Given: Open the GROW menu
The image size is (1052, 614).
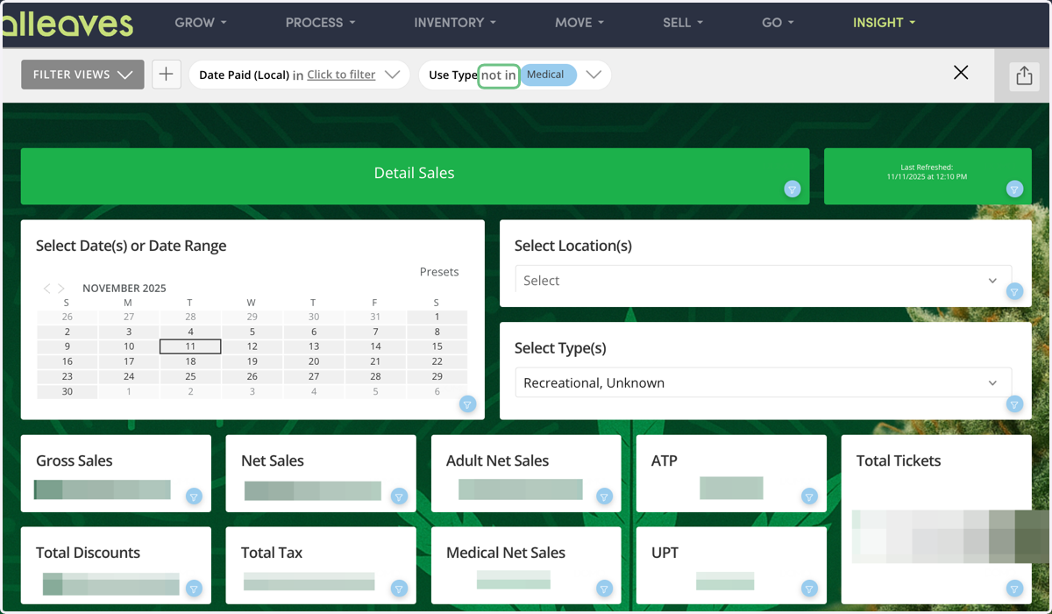Looking at the screenshot, I should coord(201,23).
